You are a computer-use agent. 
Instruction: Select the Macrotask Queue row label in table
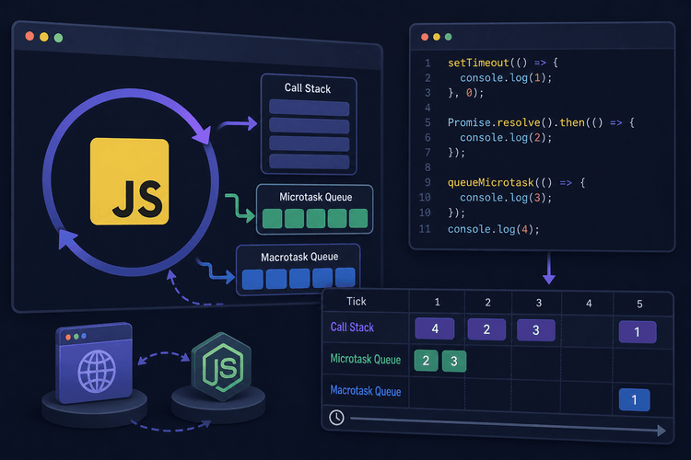tap(366, 391)
